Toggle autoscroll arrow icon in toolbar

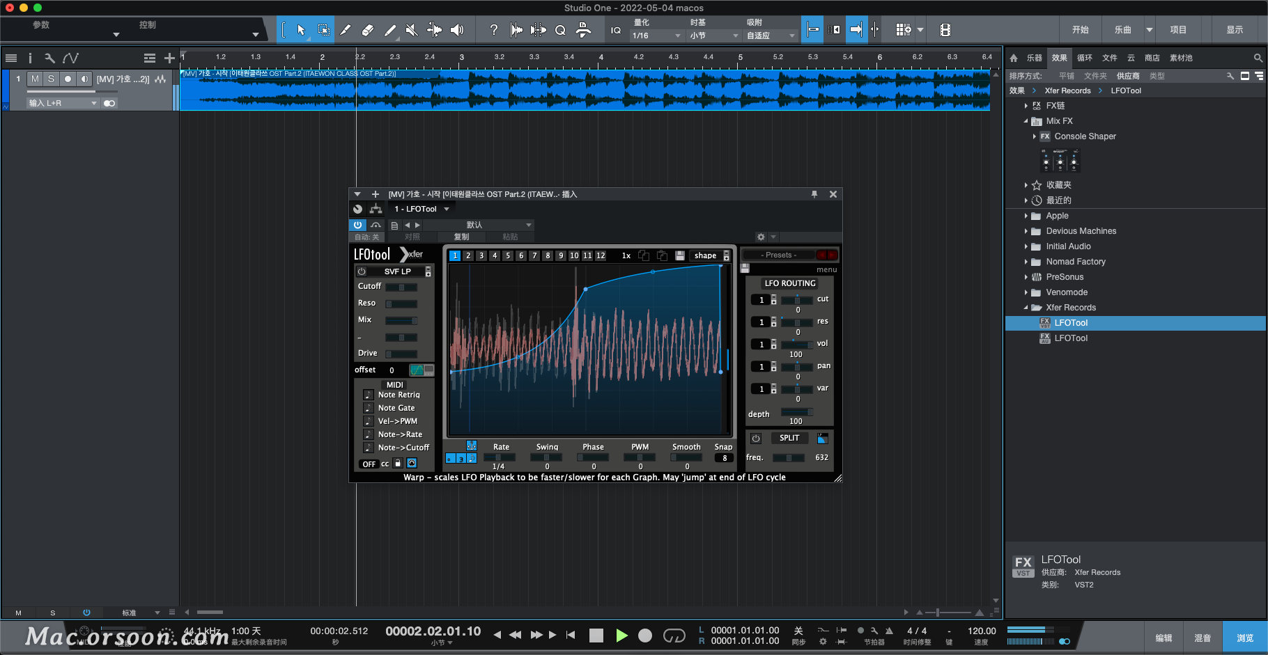tap(856, 29)
